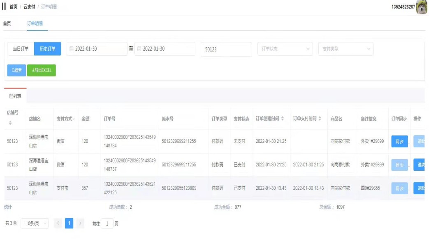429x249 pixels.
Task: Click 同步 button for the unpaid order
Action: 399,141
